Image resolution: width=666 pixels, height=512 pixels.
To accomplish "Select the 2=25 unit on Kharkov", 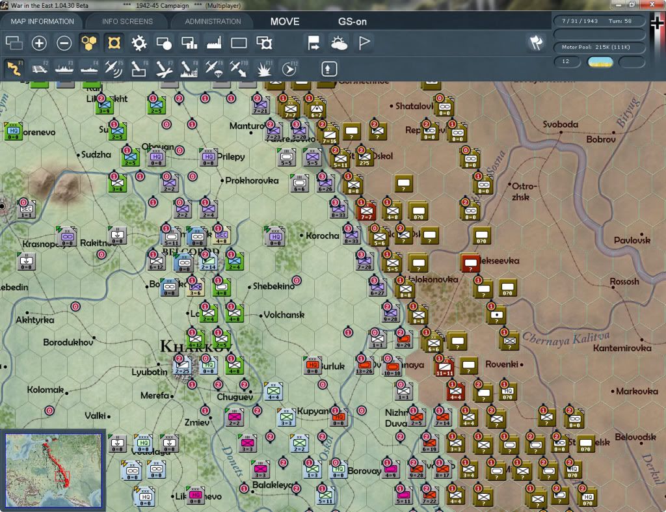I will (x=183, y=366).
